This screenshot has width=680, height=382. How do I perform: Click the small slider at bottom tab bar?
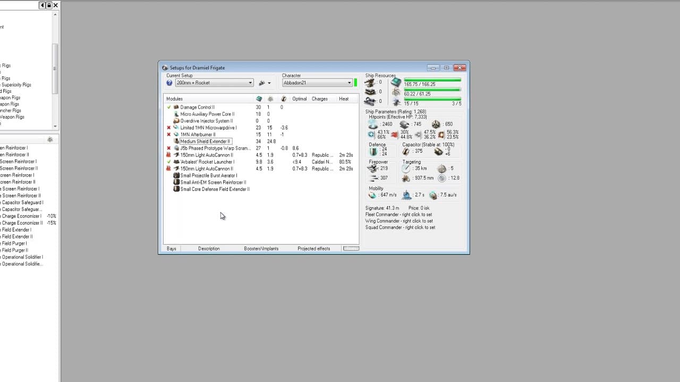tap(351, 248)
